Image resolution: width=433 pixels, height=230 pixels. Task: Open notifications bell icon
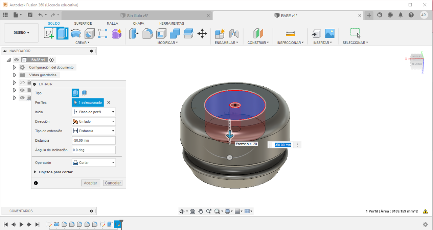tap(401, 15)
